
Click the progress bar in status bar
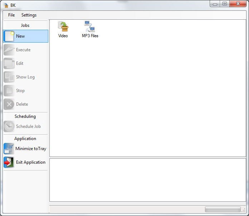(223, 209)
